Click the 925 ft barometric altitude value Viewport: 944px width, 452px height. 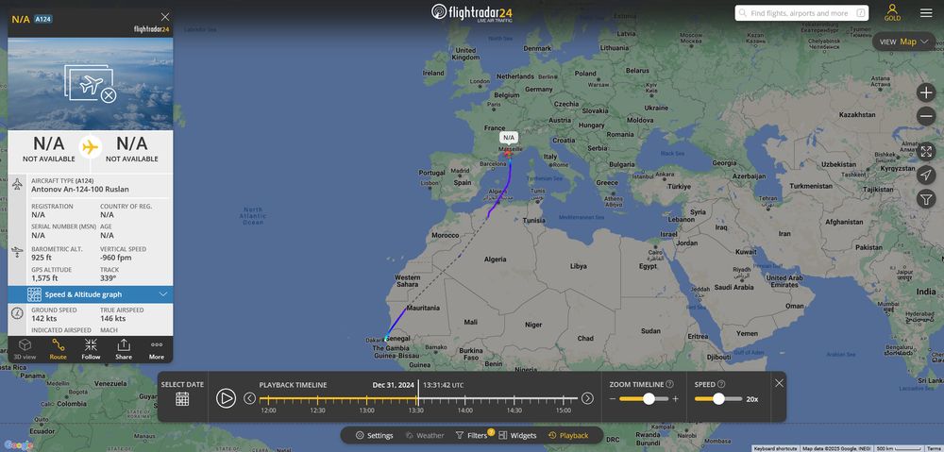click(x=42, y=258)
